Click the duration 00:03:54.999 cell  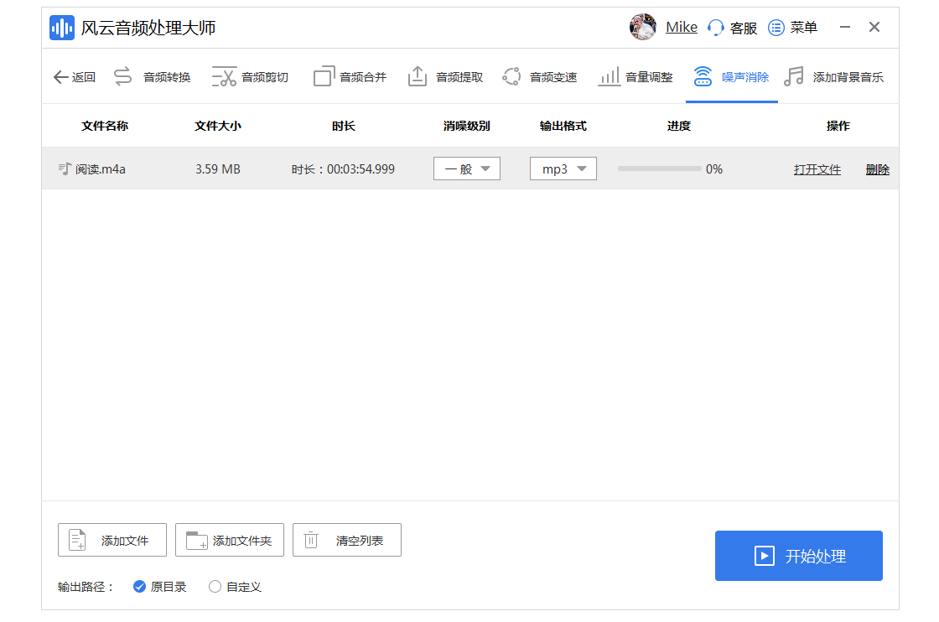tap(343, 169)
